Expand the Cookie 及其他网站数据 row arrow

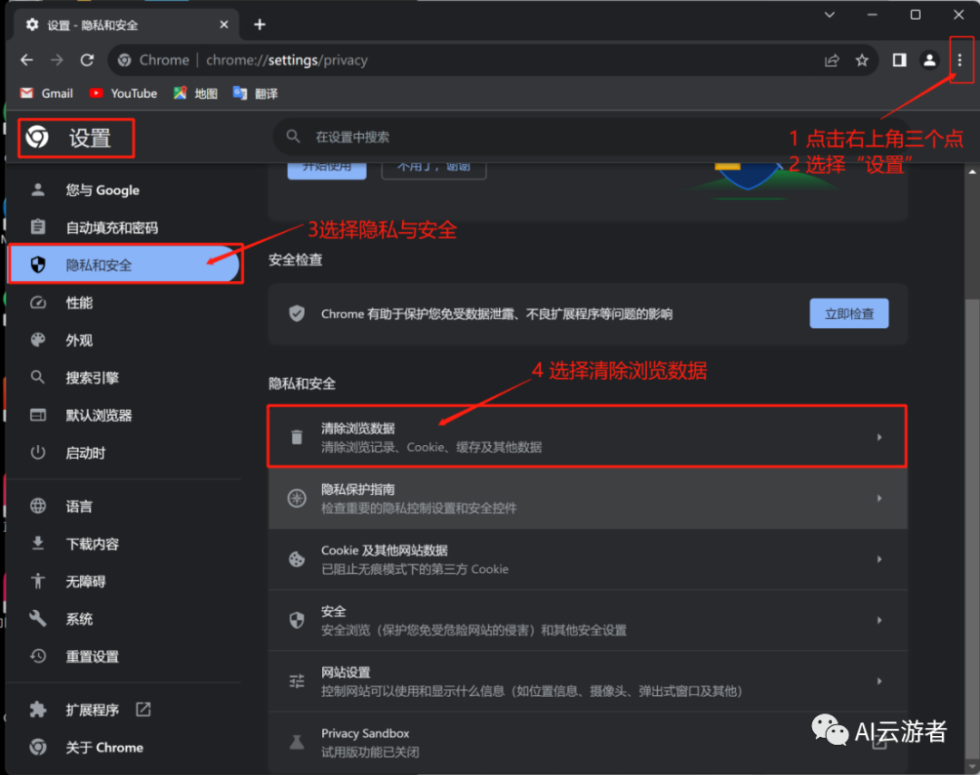[878, 559]
